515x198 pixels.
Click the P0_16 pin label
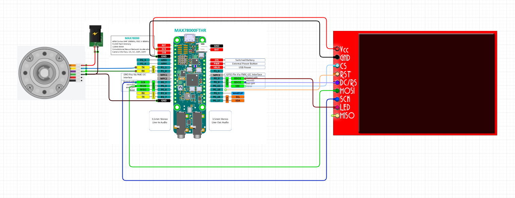217,97
